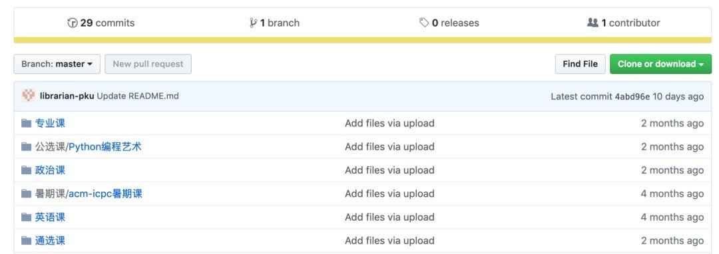The height and width of the screenshot is (254, 719).
Task: Click folder icon beside 专业课
Action: [26, 123]
